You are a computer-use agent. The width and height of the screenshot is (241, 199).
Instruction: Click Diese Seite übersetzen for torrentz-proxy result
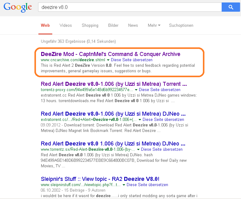click(160, 90)
